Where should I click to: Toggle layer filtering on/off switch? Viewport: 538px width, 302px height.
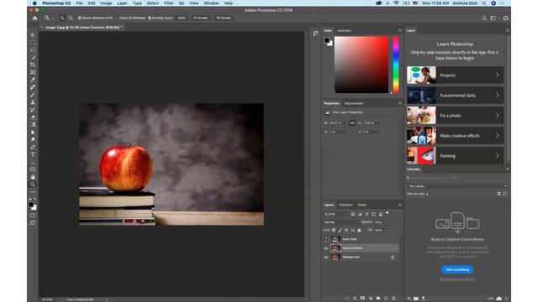(x=388, y=213)
